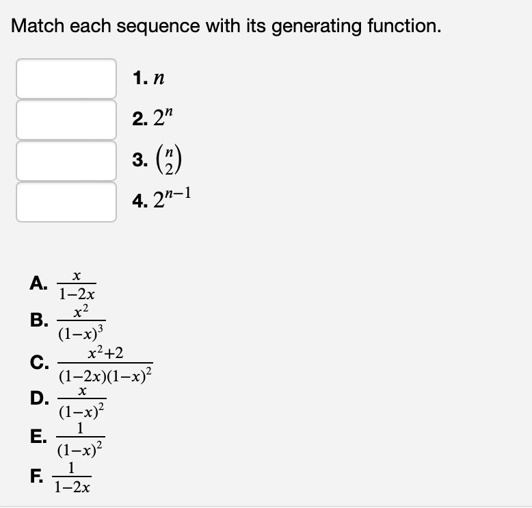Click the fraction x over 1−2x
Viewport: 532px width, 508px height.
tap(77, 285)
